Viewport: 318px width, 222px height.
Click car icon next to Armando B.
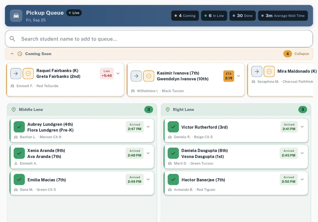tap(170, 190)
